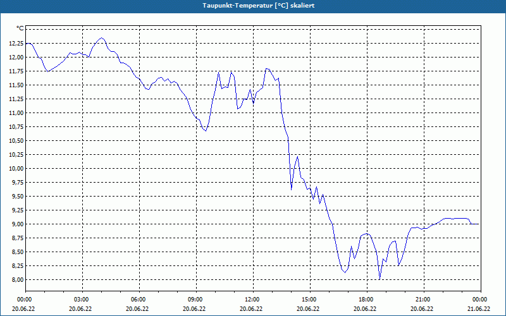Pick the '11,00' y-axis label

[16, 112]
